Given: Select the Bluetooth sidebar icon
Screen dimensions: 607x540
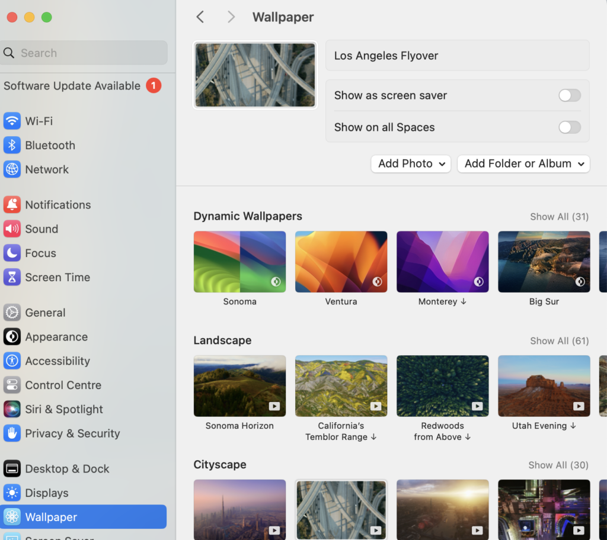Looking at the screenshot, I should coord(50,145).
